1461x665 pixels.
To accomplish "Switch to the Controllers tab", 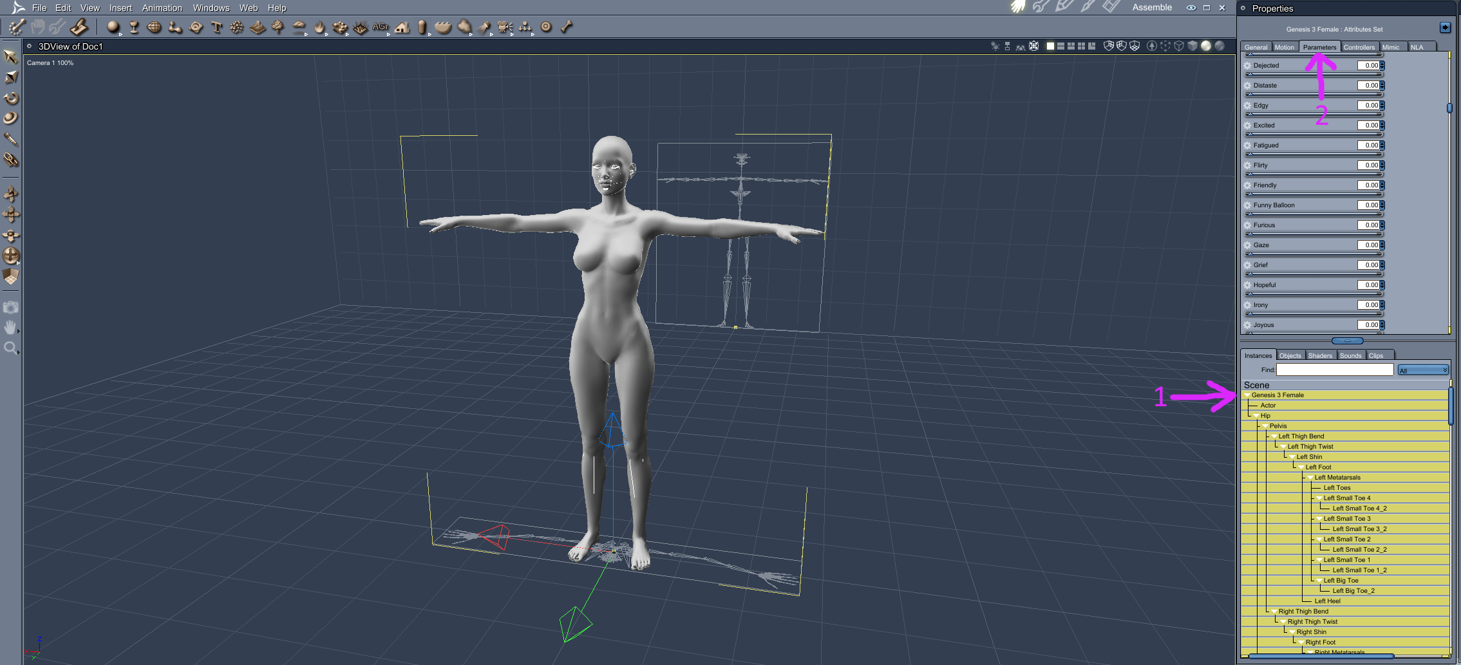I will (1359, 47).
